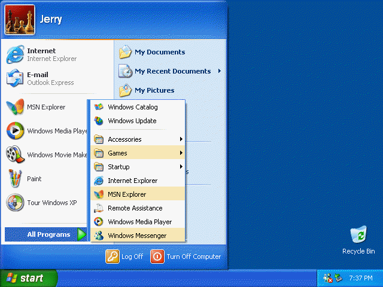383x287 pixels.
Task: Click the Paint brushes cup icon
Action: pos(15,179)
